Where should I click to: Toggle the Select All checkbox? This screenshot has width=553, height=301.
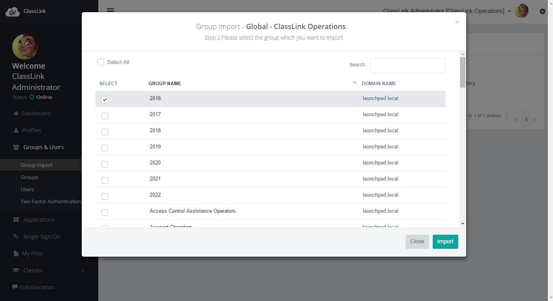101,62
